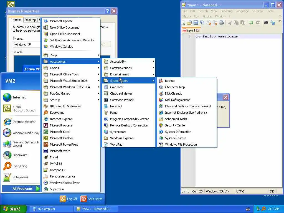The height and width of the screenshot is (213, 284).
Task: Click the Print icon in Notepad++ toolbar
Action: [x=221, y=23]
